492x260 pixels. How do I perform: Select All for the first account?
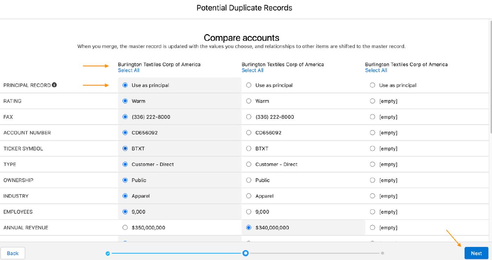coord(129,70)
